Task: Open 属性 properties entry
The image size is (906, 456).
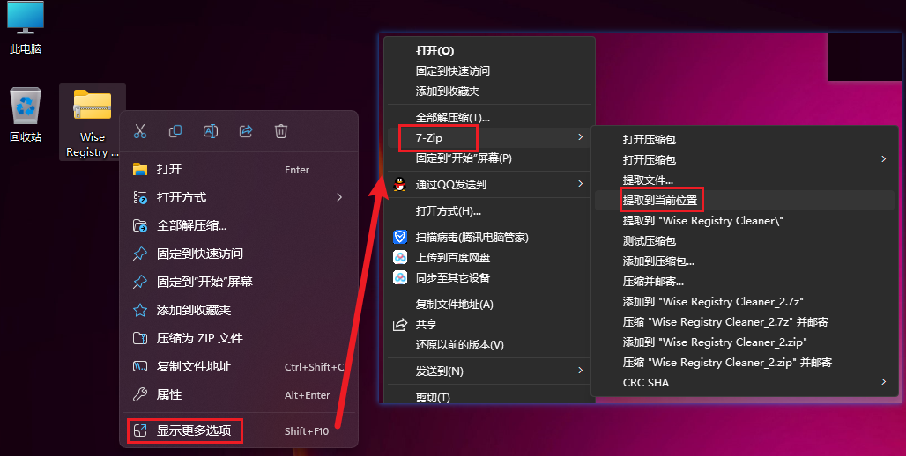Action: click(x=239, y=394)
